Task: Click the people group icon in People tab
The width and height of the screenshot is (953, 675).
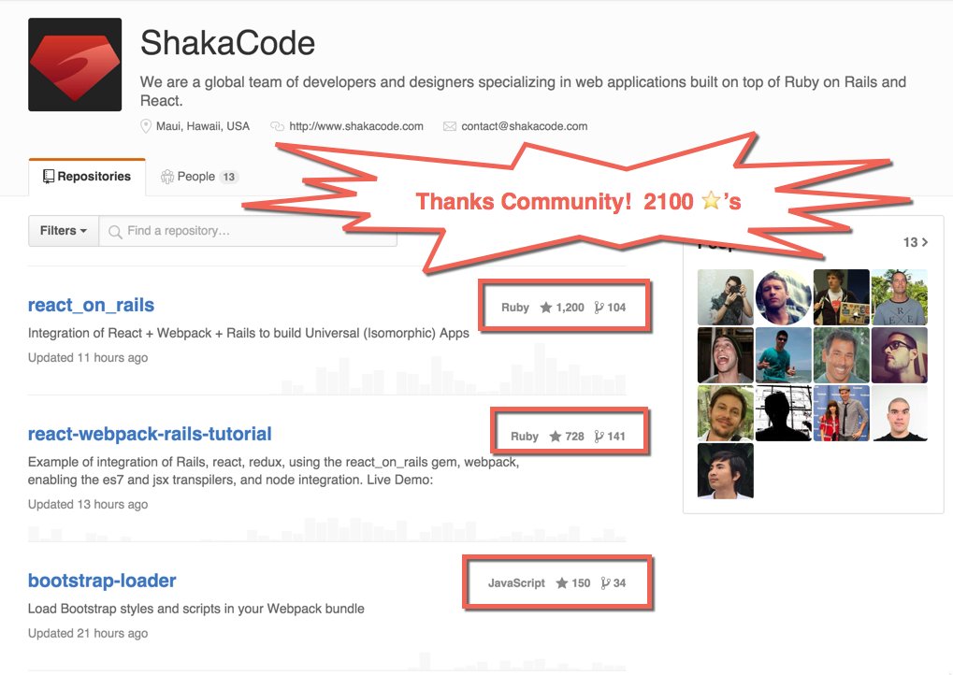Action: (x=167, y=176)
